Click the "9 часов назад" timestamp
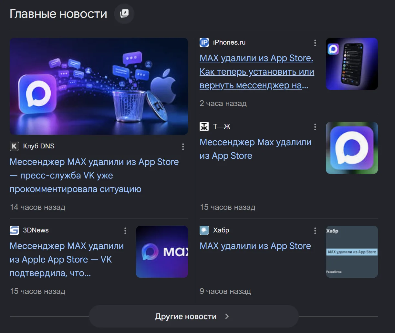The height and width of the screenshot is (333, 395). tap(225, 291)
